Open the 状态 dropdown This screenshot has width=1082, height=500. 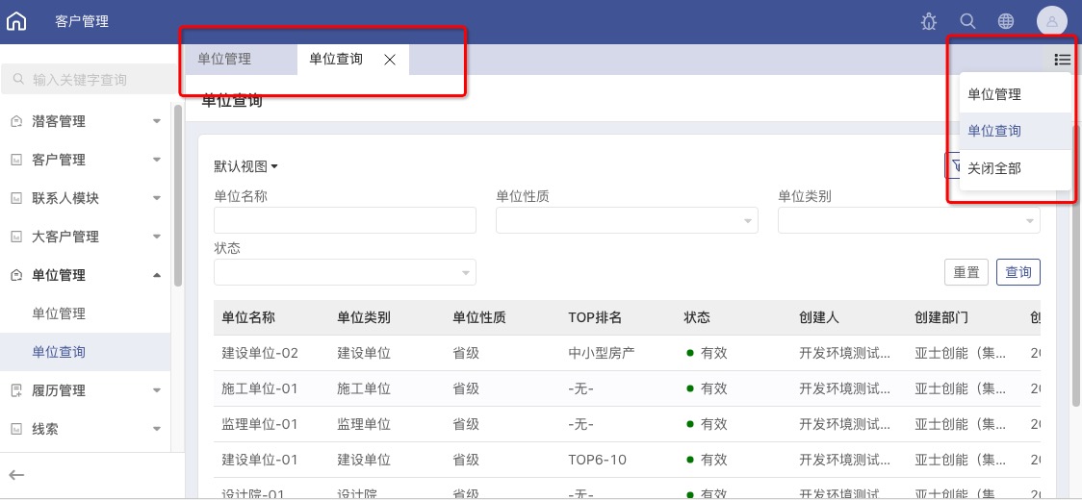tap(345, 272)
